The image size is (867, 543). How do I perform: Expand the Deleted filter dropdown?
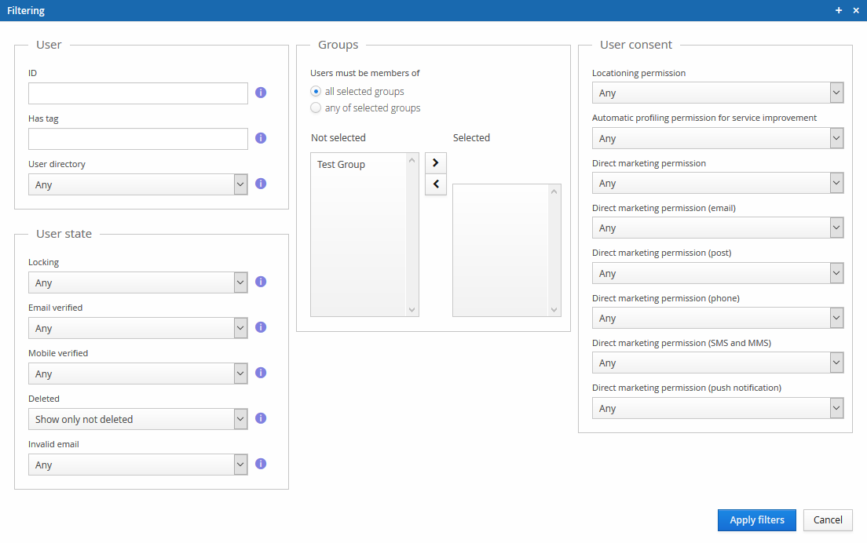[x=137, y=419]
